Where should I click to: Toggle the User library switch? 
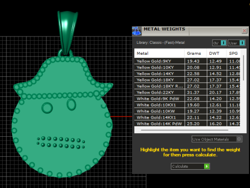click(236, 43)
